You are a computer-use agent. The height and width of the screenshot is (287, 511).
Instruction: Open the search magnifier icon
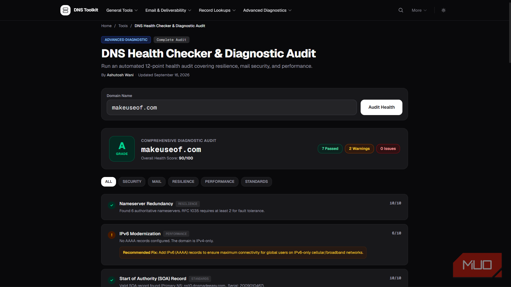401,10
